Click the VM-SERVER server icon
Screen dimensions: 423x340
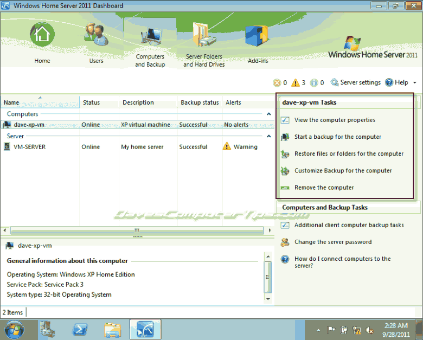point(7,146)
